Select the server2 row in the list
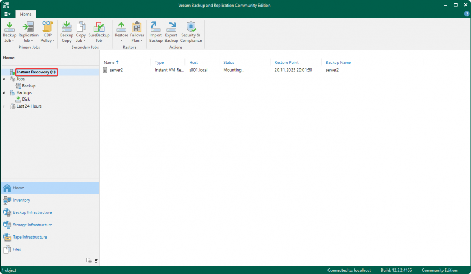Screen dimensions: 471x274 point(116,70)
